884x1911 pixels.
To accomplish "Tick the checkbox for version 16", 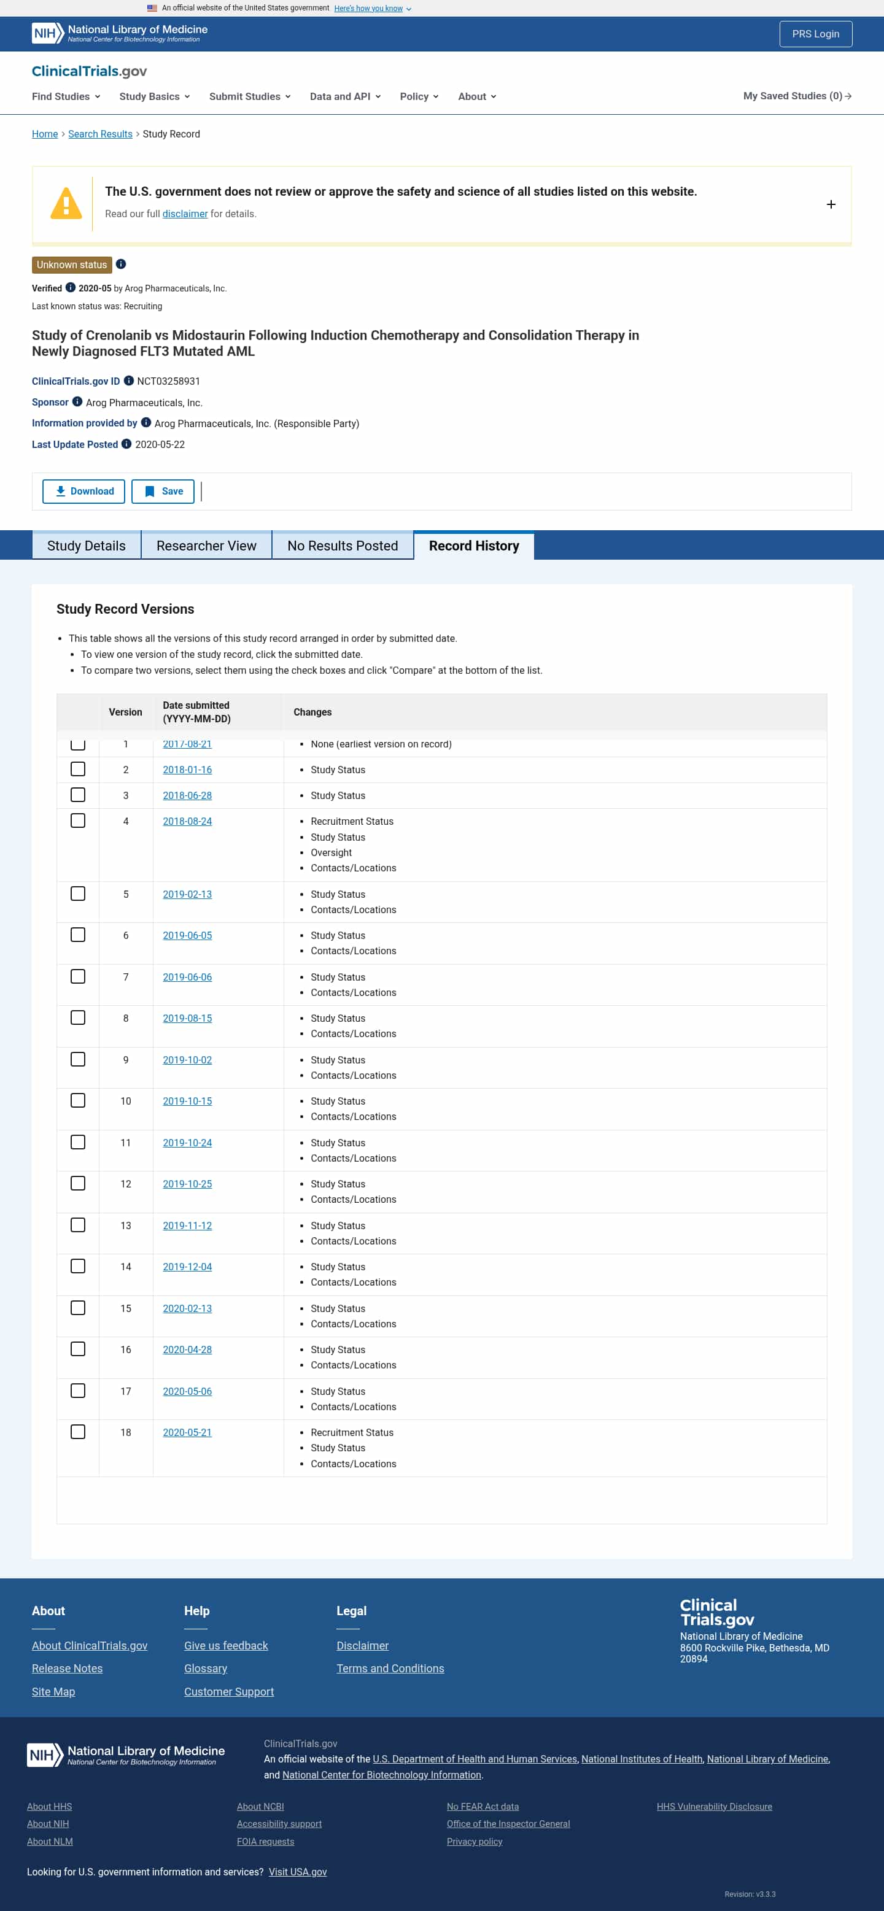I will [78, 1349].
